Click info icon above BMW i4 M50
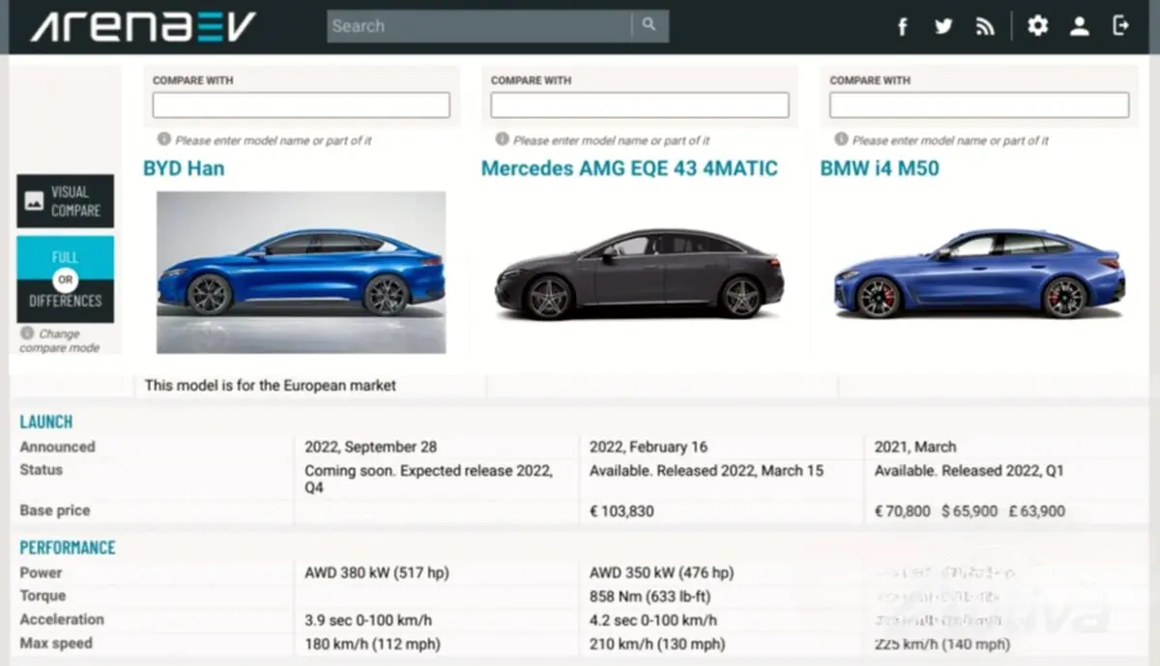The width and height of the screenshot is (1160, 666). coord(841,139)
